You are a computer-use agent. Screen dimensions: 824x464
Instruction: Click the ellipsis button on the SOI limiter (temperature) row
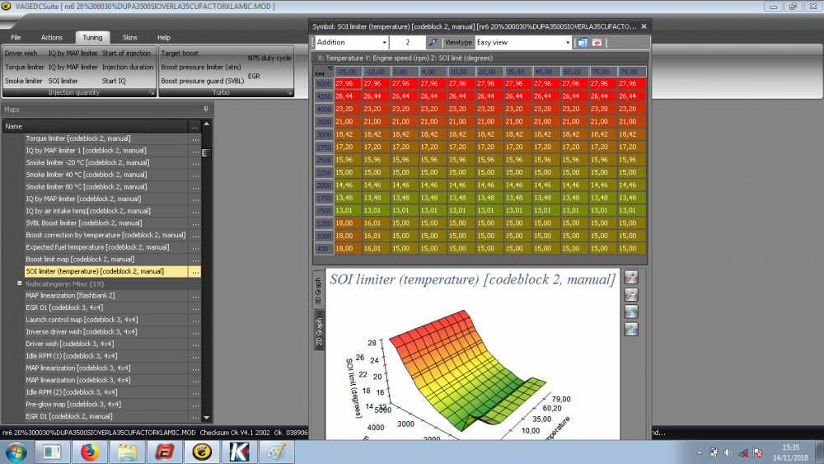pos(195,272)
